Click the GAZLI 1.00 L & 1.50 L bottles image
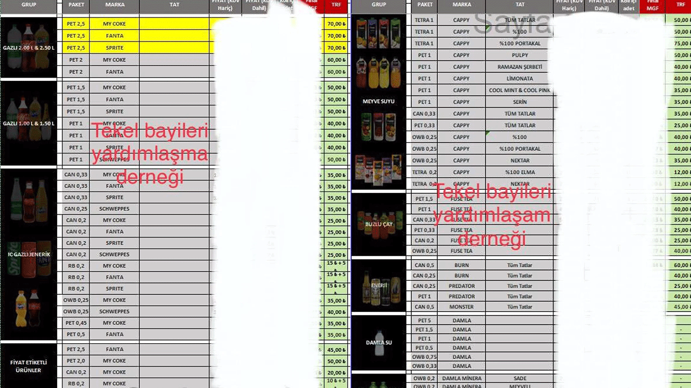The image size is (691, 388). pos(29,123)
